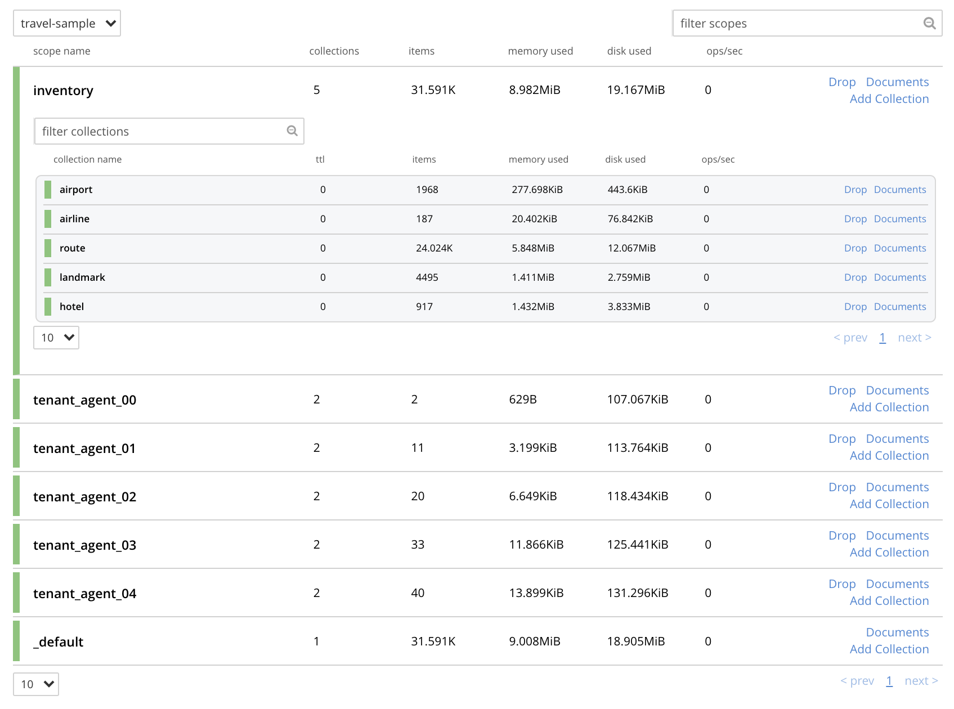Click the filter collections magnifier icon
Screen dimensions: 954x709
pos(292,131)
